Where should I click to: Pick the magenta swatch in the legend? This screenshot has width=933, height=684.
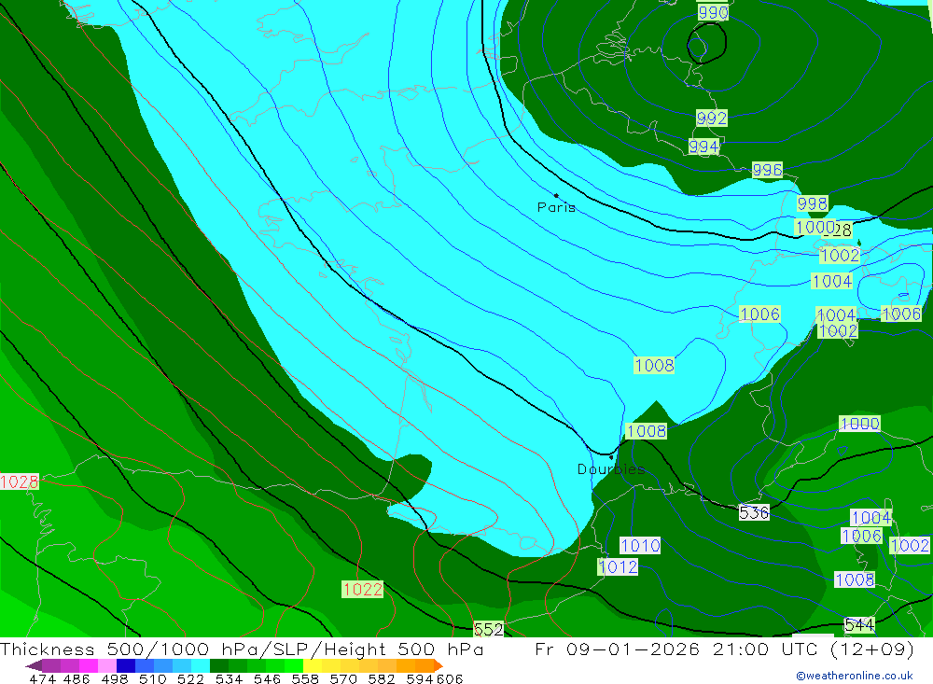[x=89, y=665]
